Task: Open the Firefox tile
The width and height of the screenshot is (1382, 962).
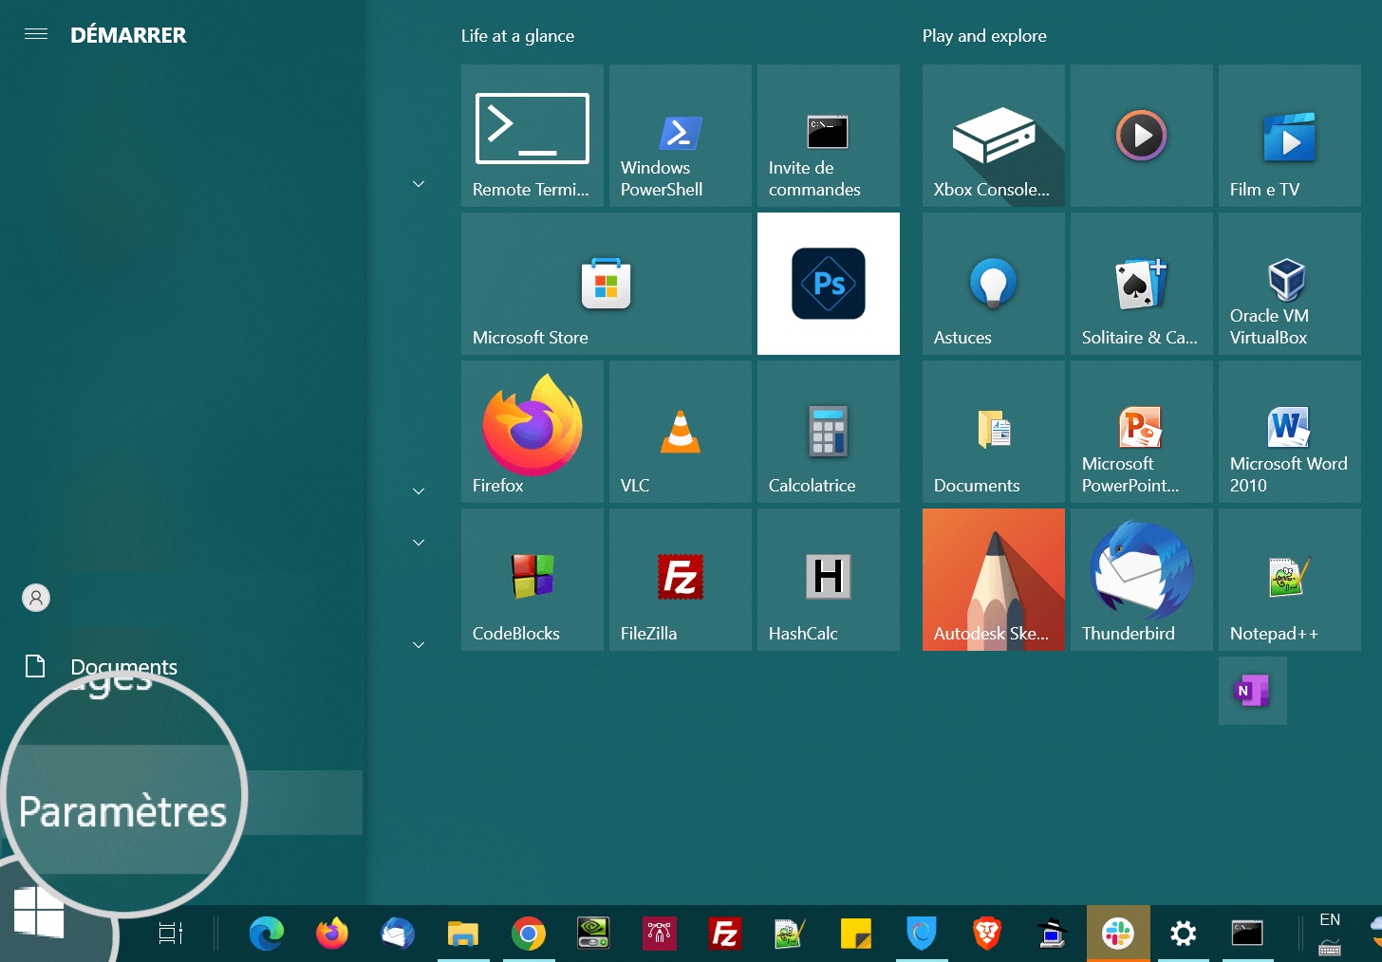Action: coord(532,432)
